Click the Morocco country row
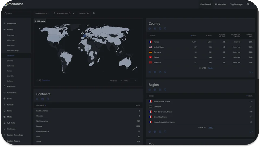Image resolution: width=260 pixels, height=147 pixels. point(201,63)
